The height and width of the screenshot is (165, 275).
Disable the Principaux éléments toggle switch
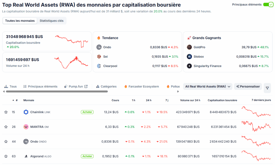point(268,5)
